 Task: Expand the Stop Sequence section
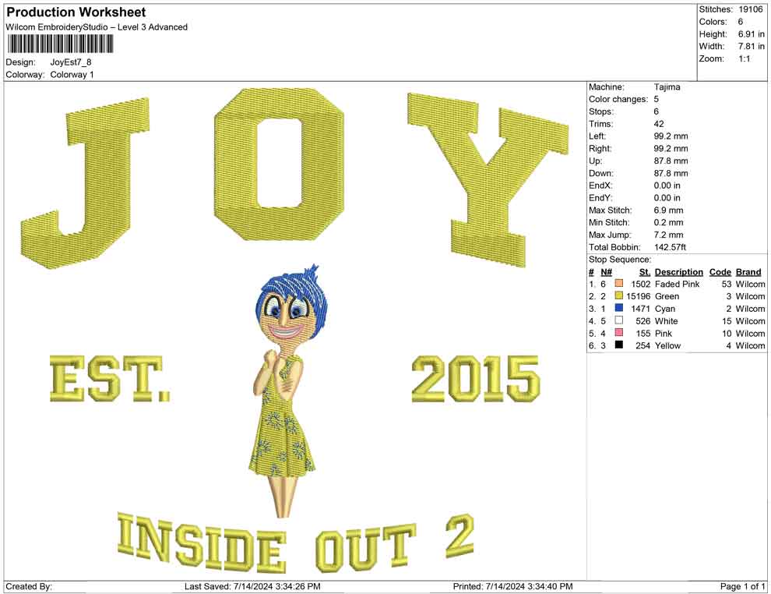pos(618,259)
